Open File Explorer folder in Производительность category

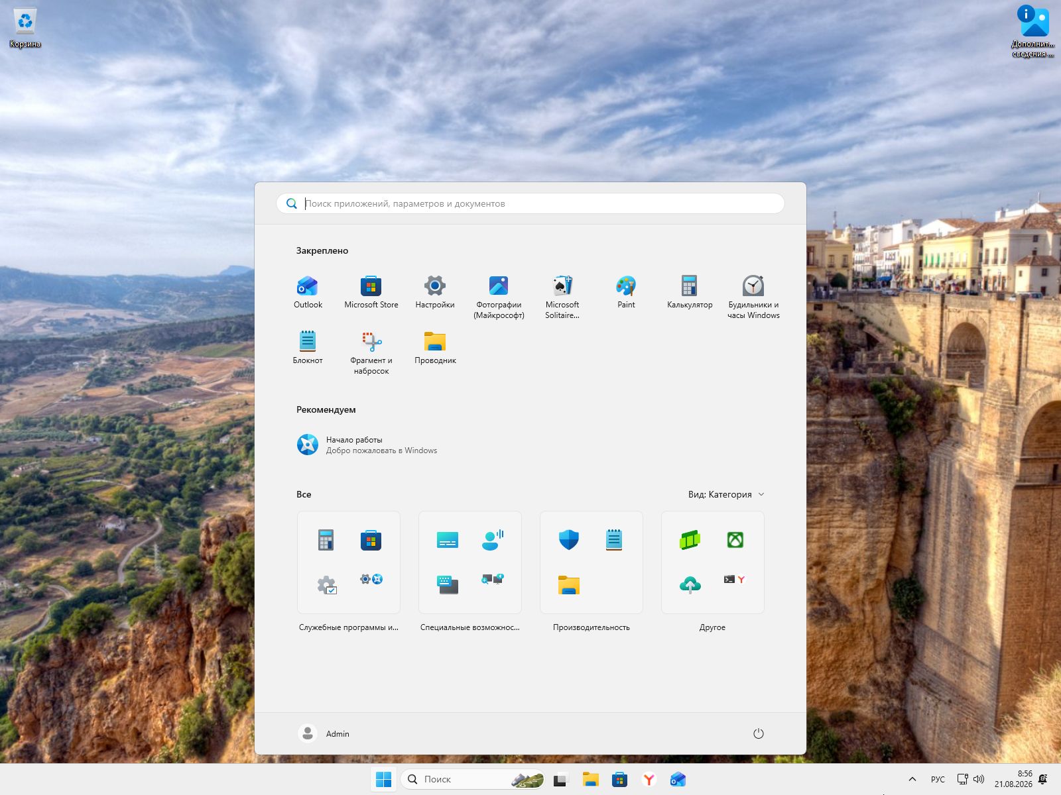(569, 585)
